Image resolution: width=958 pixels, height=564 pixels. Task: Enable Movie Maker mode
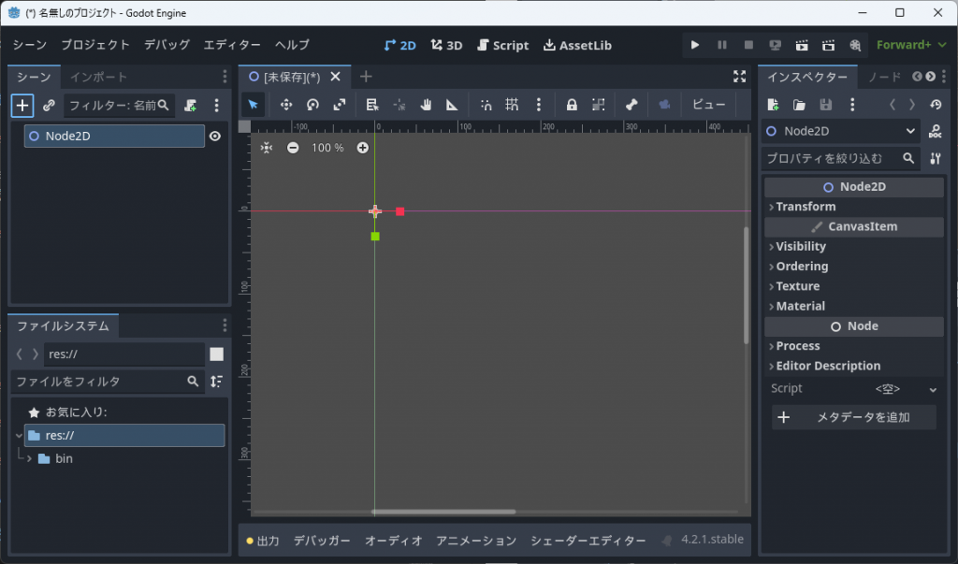coord(855,45)
